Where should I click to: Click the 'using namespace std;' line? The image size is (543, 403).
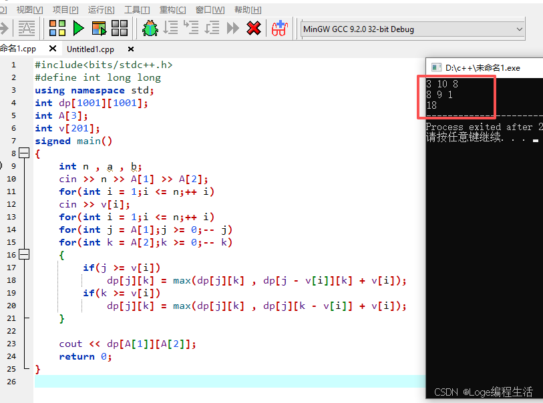point(94,90)
